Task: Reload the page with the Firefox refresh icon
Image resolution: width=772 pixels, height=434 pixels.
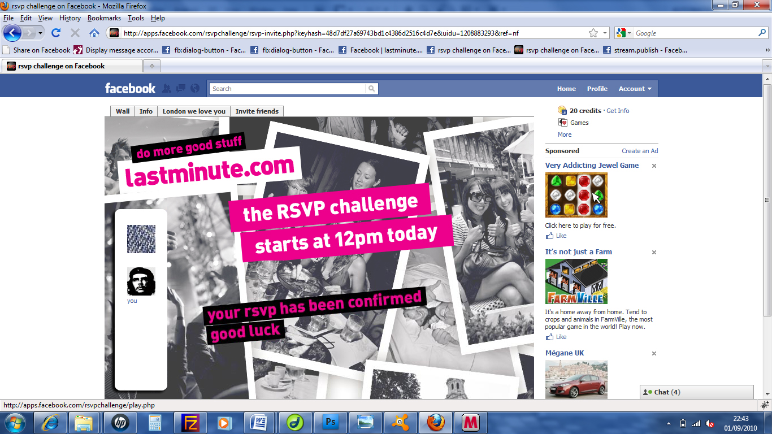Action: coord(56,33)
